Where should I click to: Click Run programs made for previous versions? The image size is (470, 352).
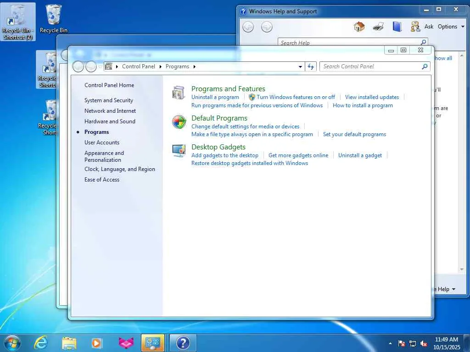click(x=257, y=105)
